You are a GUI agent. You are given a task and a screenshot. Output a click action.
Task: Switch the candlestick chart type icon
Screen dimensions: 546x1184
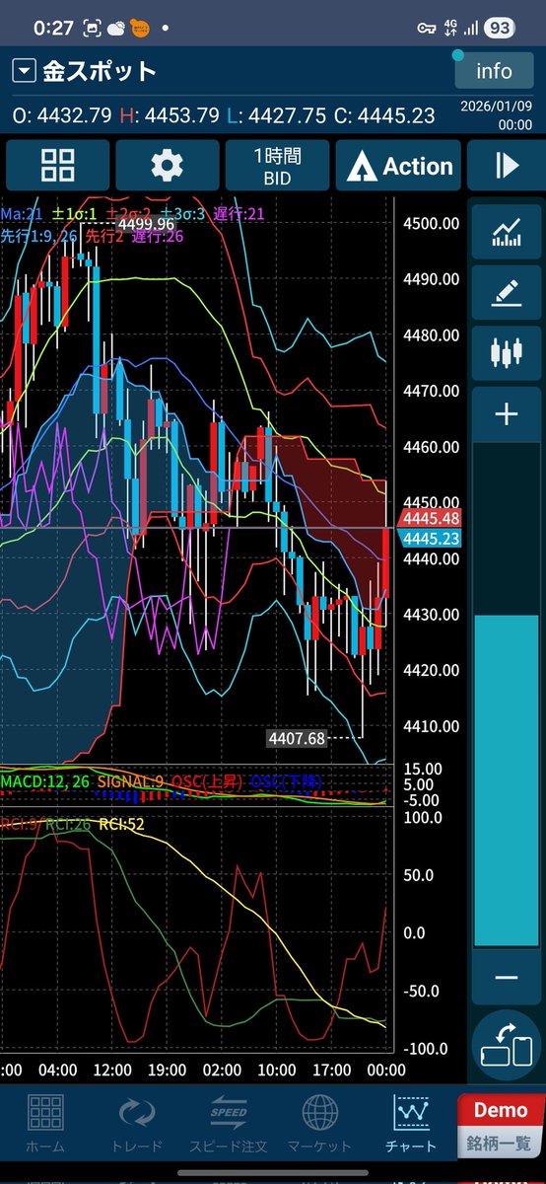(x=506, y=353)
